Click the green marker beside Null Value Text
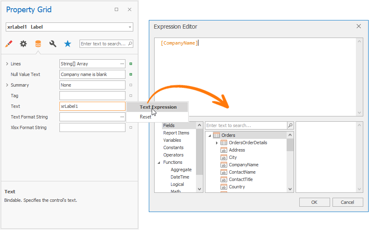This screenshot has width=369, height=230. coord(131,74)
